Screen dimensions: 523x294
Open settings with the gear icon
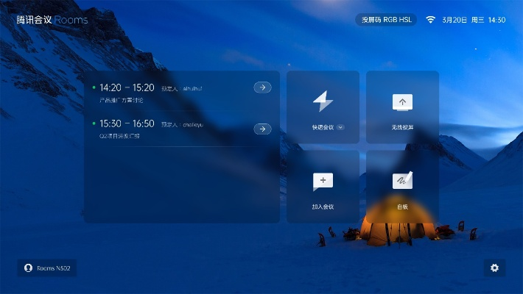(494, 268)
